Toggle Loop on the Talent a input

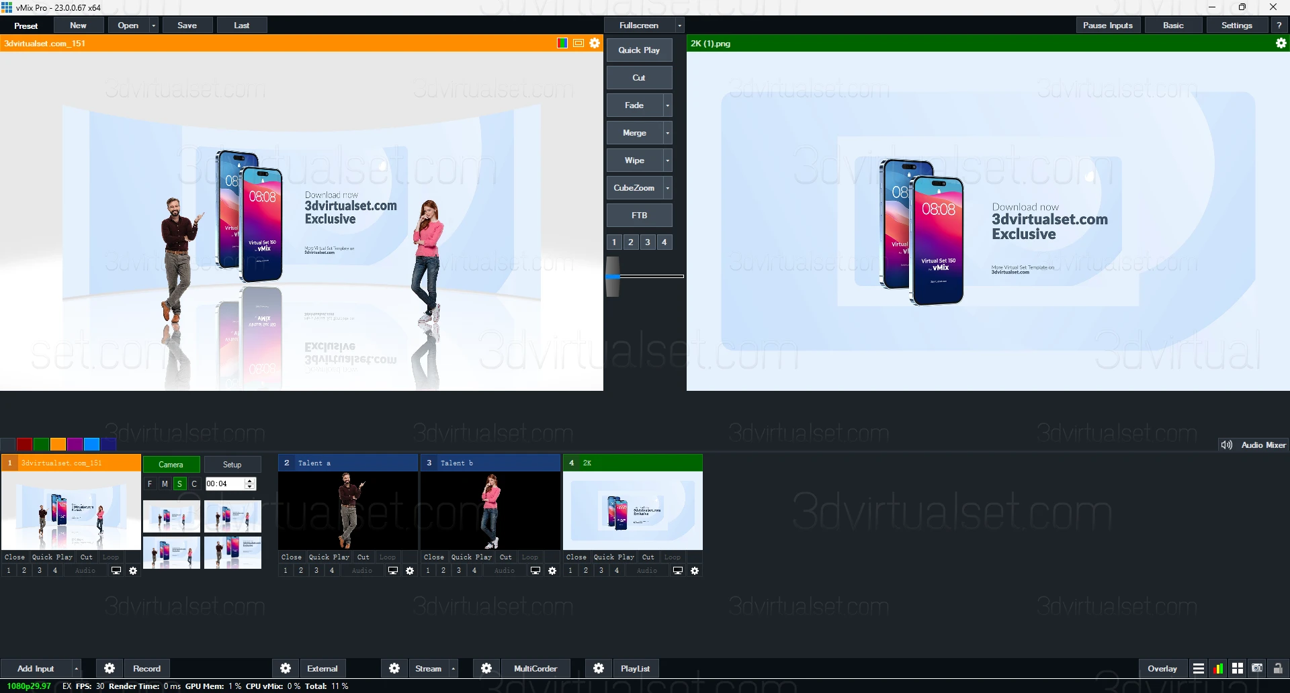(x=387, y=557)
